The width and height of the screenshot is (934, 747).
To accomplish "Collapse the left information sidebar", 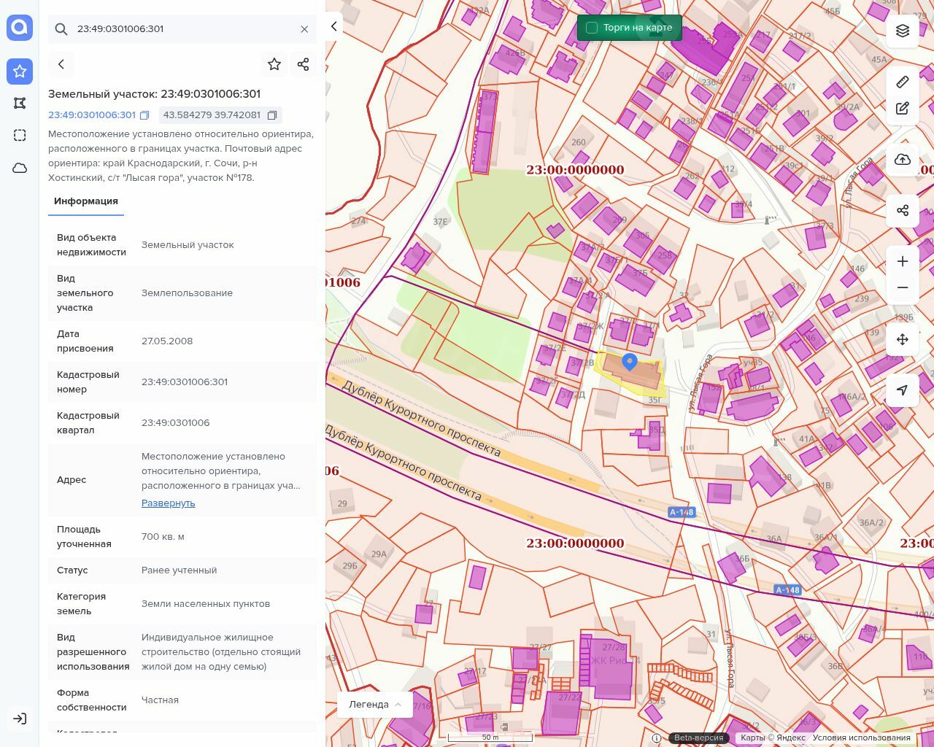I will [x=333, y=26].
